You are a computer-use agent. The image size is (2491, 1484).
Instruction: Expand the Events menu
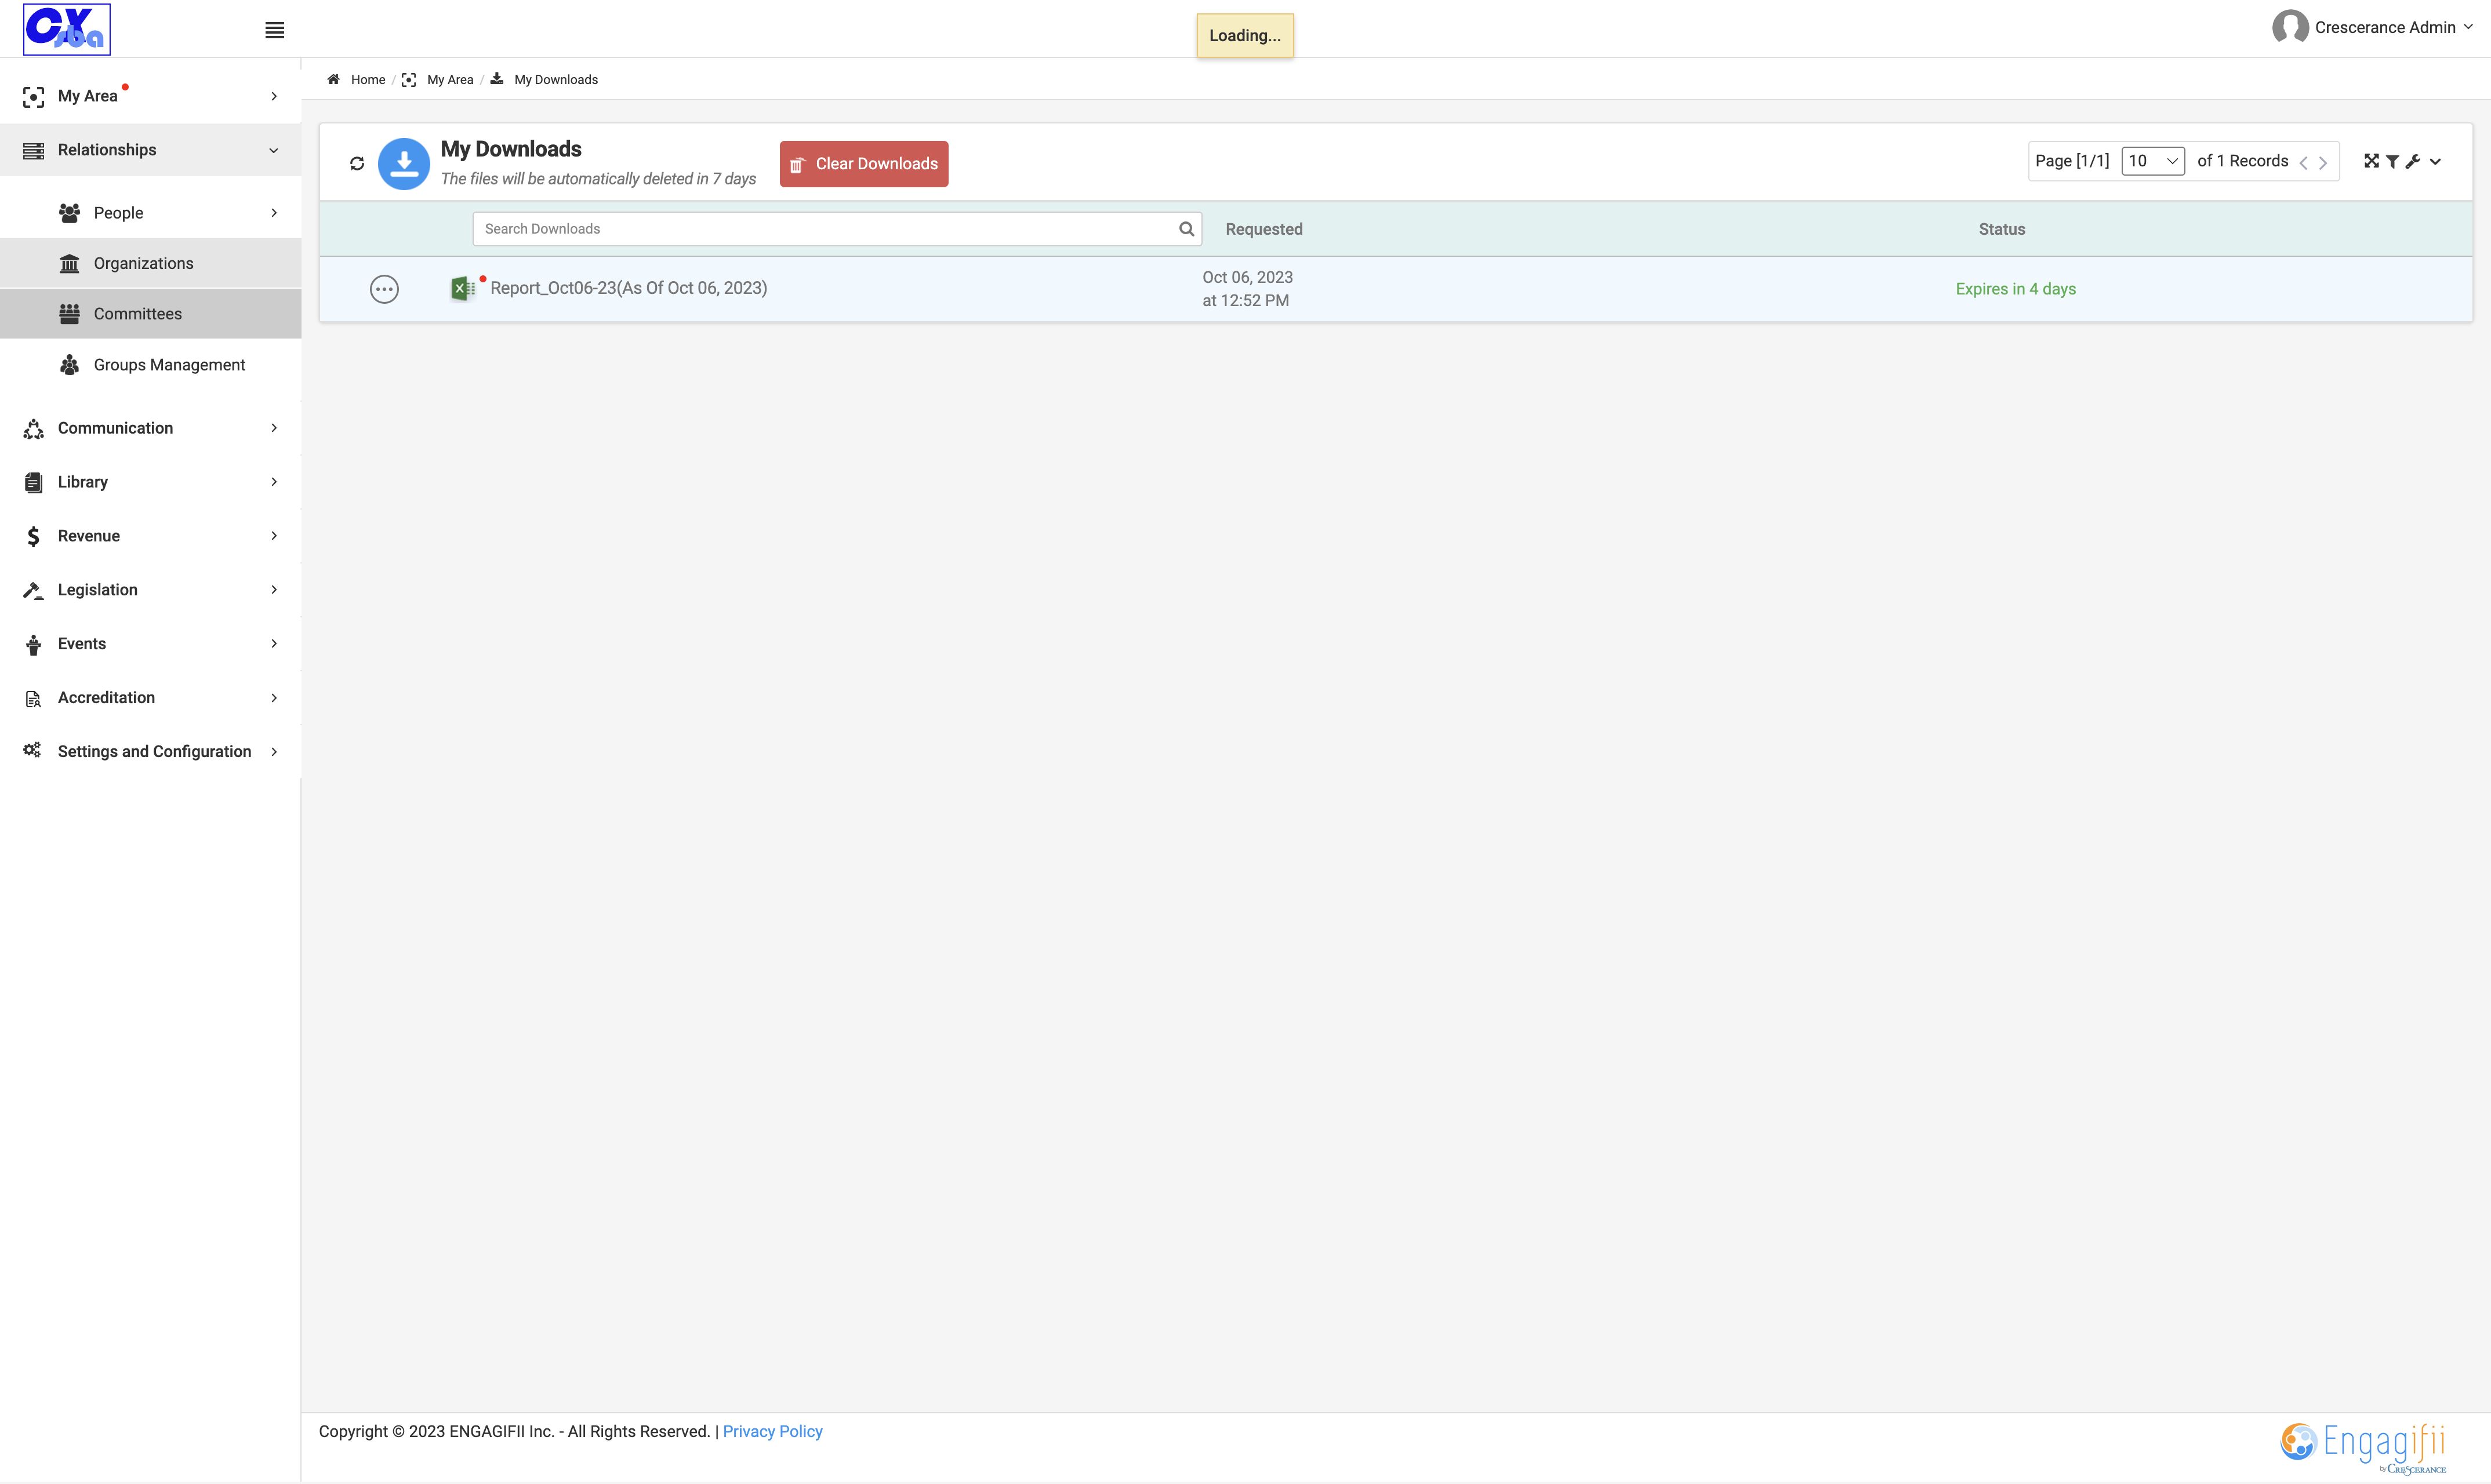coord(150,644)
